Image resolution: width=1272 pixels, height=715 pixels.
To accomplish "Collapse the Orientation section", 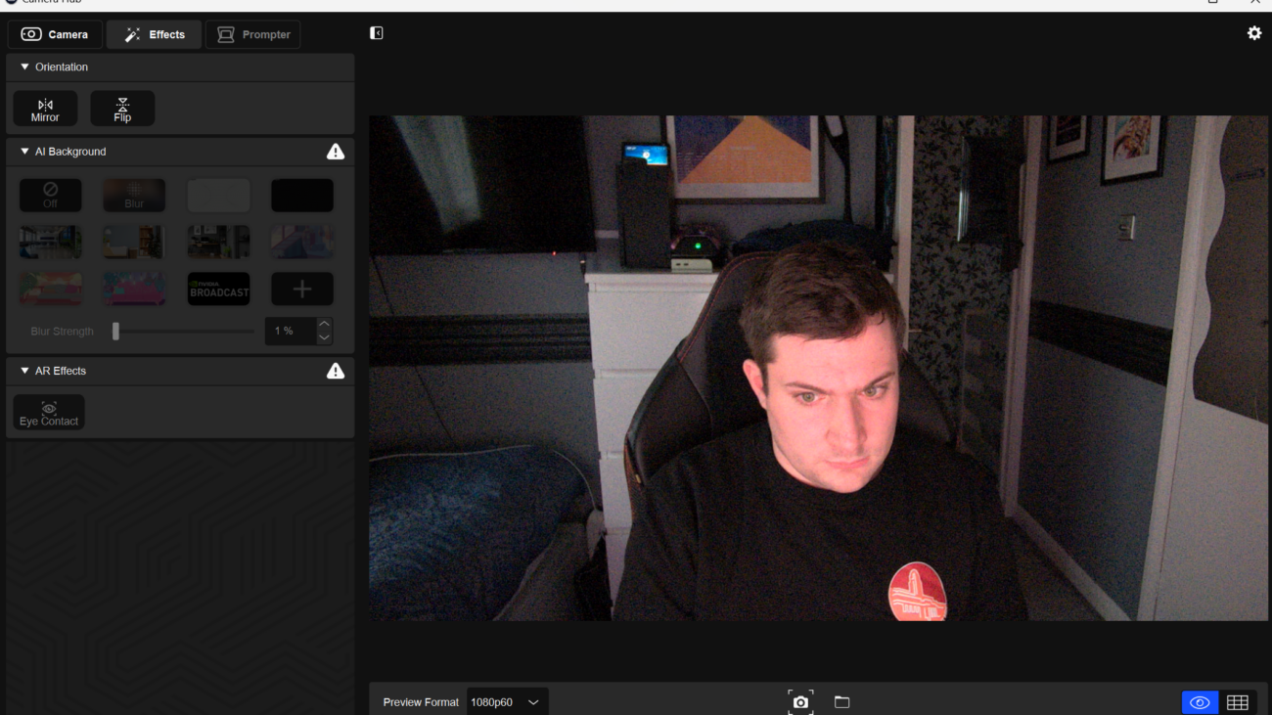I will 25,67.
